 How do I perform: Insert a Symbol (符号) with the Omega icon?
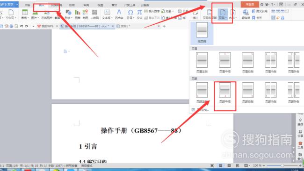point(130,14)
